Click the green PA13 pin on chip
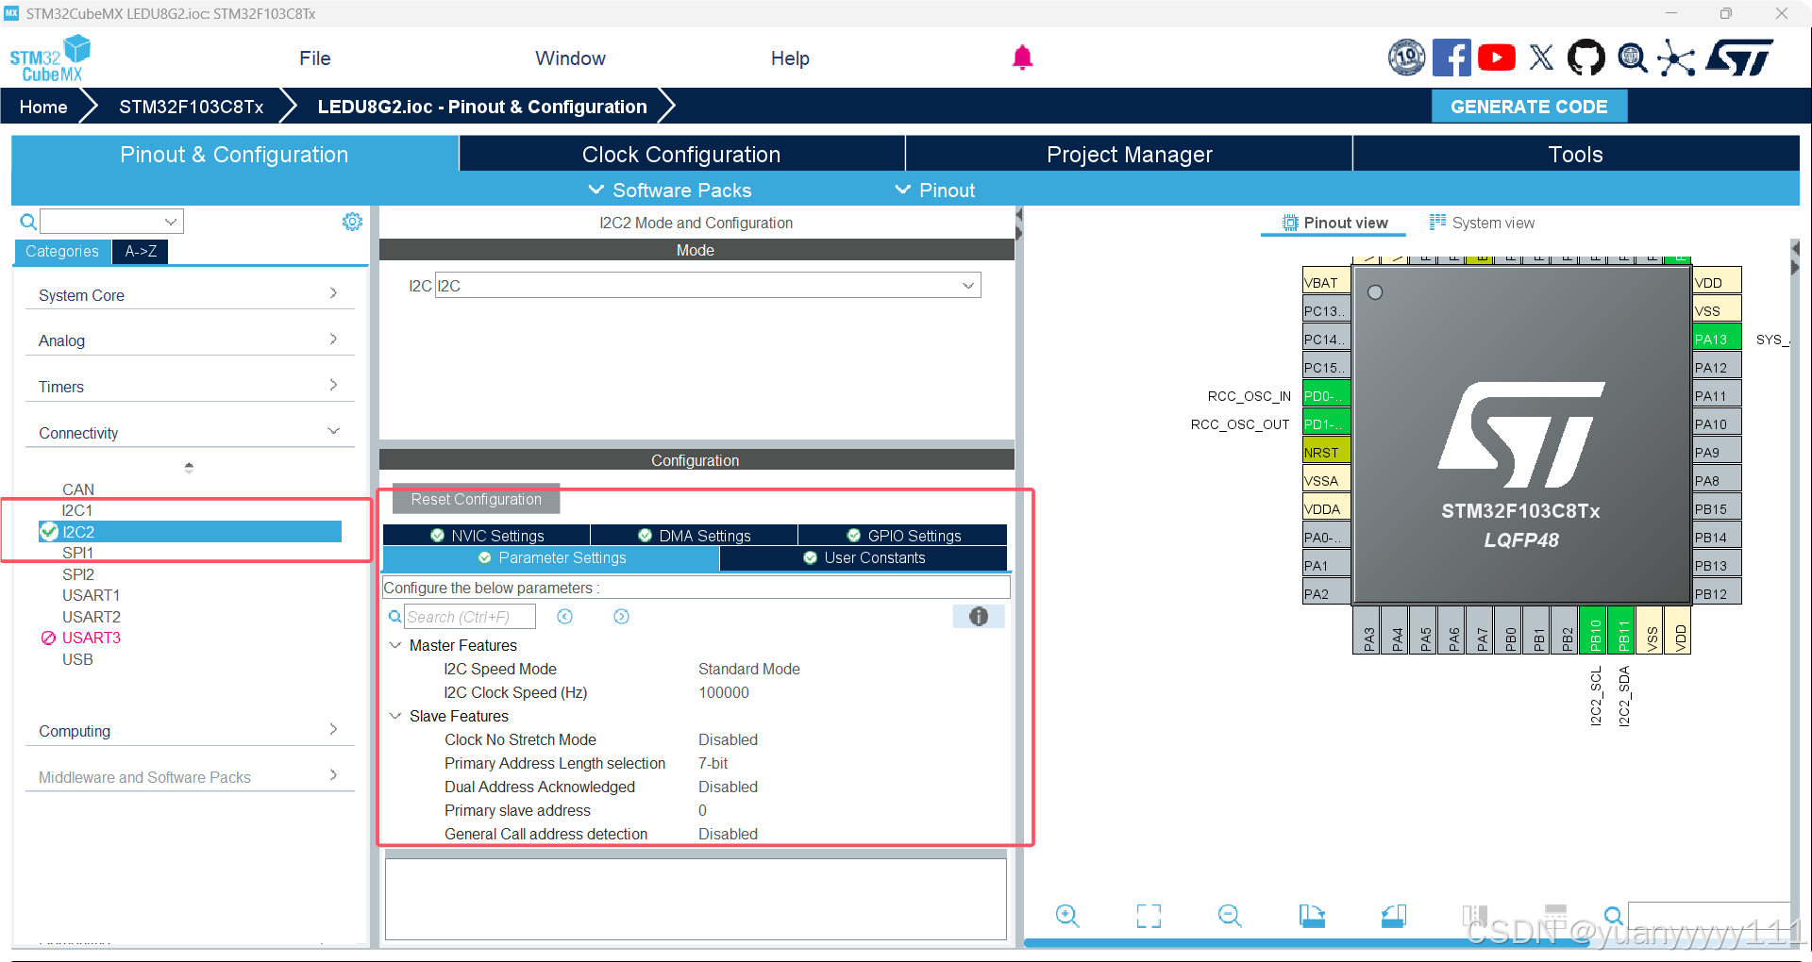The width and height of the screenshot is (1812, 962). tap(1717, 339)
